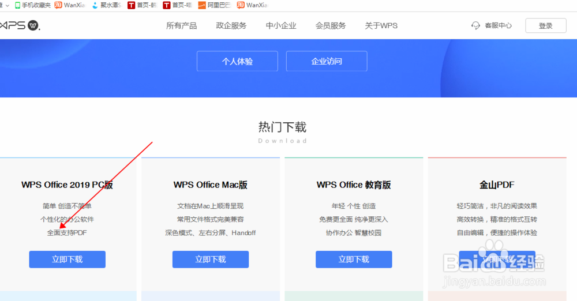
Task: Click the 简单 创造不简单 text
Action: point(67,206)
